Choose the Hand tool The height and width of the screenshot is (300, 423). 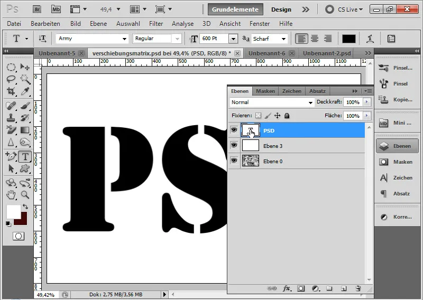[11, 195]
